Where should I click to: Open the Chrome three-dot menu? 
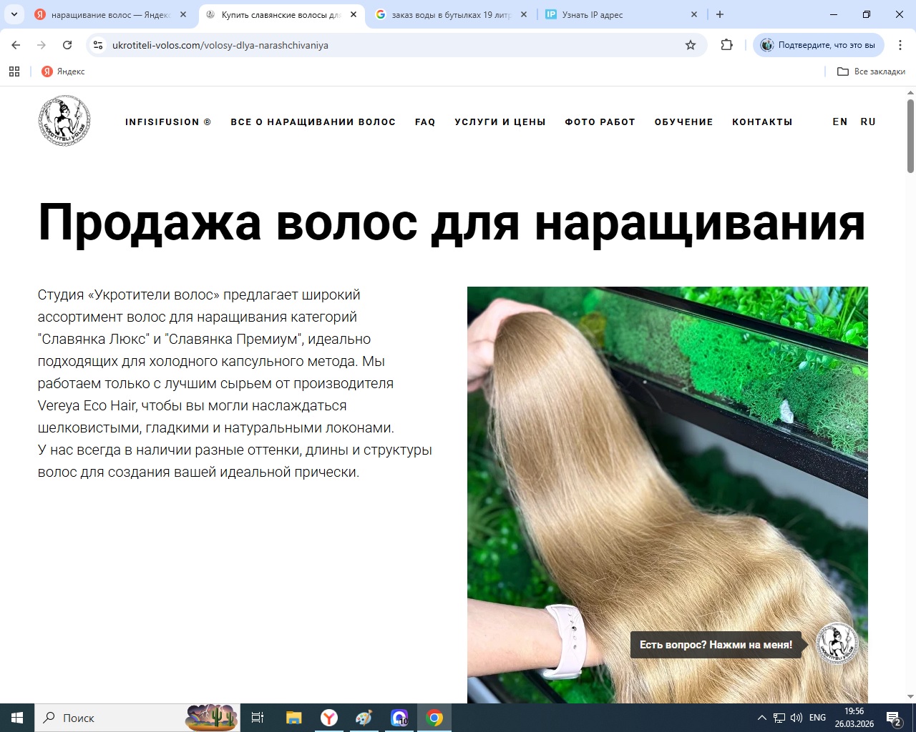tap(900, 45)
